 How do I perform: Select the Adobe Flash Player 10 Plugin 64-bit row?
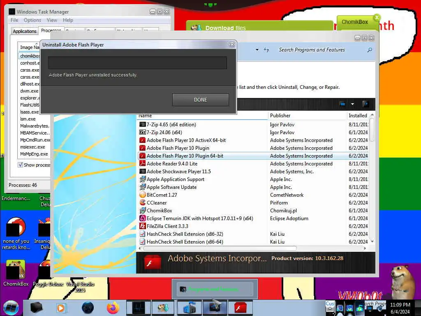(x=253, y=156)
